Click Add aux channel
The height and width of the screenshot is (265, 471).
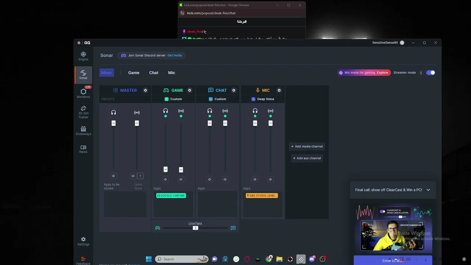pyautogui.click(x=307, y=158)
